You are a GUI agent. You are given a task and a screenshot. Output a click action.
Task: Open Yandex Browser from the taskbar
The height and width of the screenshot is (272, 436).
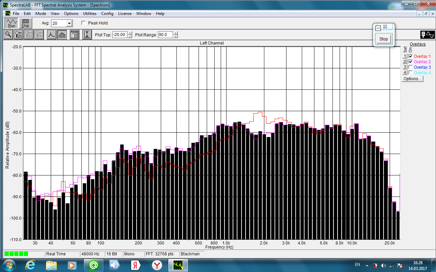click(x=157, y=265)
